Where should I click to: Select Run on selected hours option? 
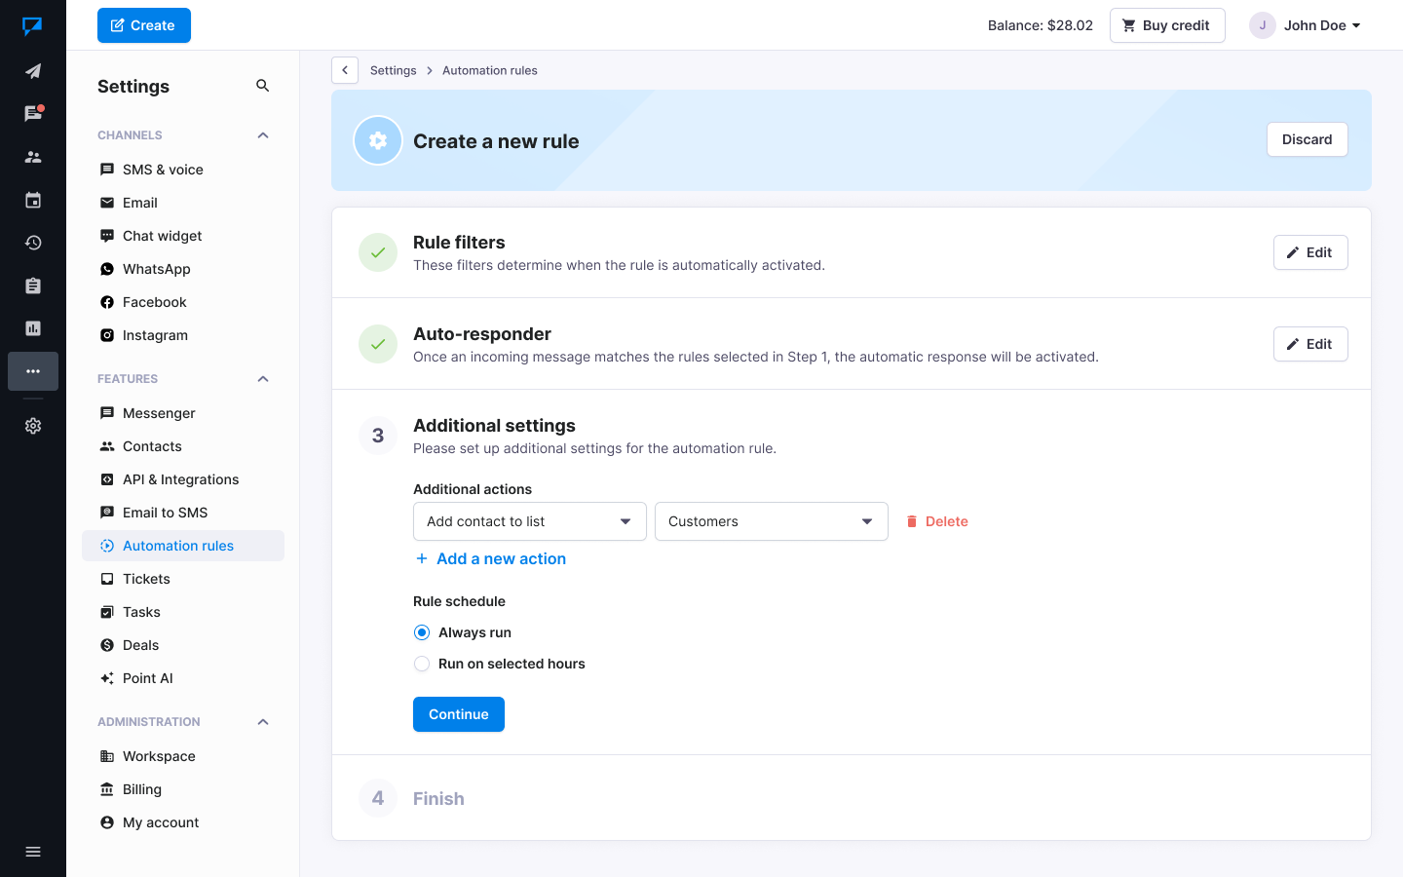coord(422,664)
